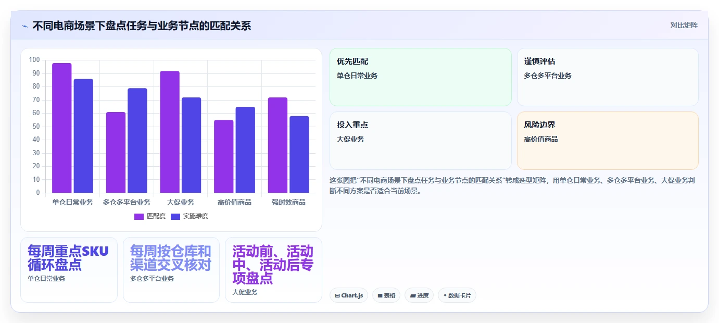Click the purple 匹配度 legend swatch
Image resolution: width=719 pixels, height=323 pixels.
(x=139, y=217)
